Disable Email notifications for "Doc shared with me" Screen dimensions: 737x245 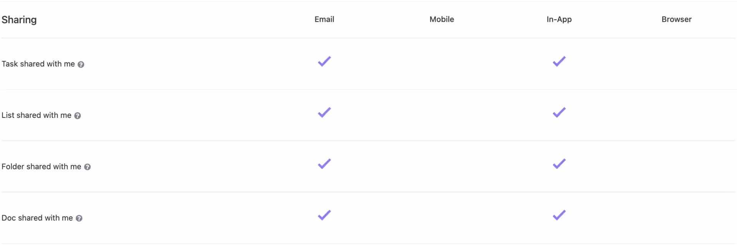pyautogui.click(x=324, y=215)
